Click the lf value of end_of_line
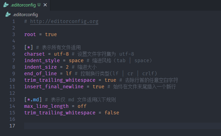Screen dimensions: 221x136 69,73
